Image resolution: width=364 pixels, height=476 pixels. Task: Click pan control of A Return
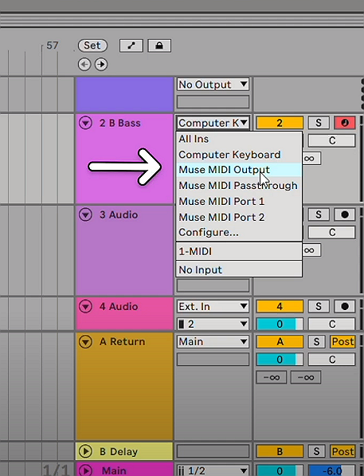click(332, 360)
